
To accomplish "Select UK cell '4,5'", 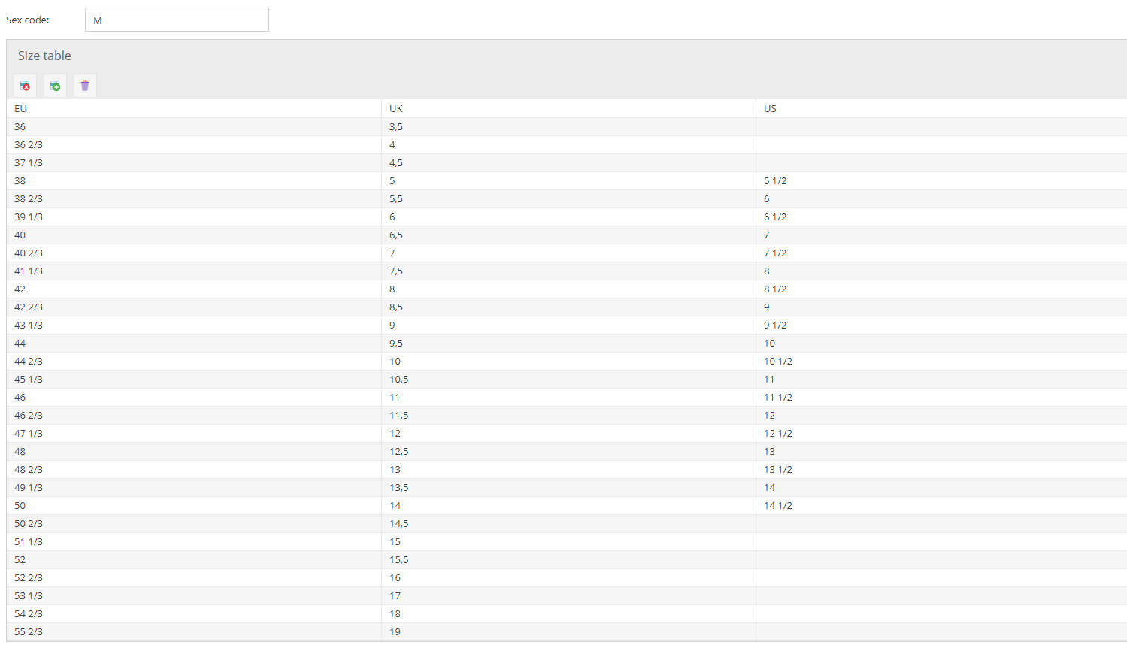I will 568,162.
